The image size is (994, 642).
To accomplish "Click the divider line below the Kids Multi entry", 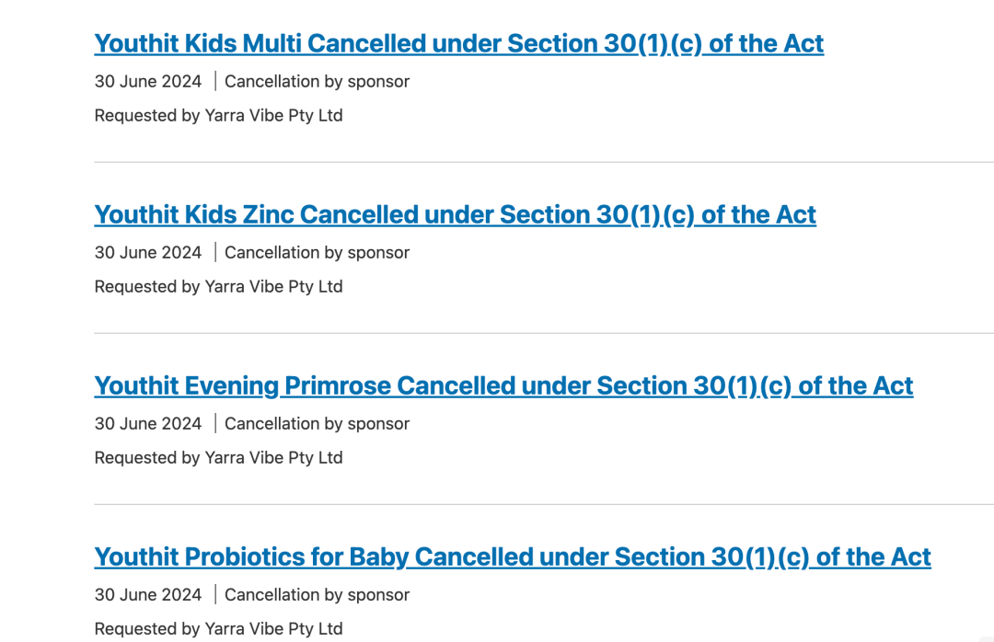I will pyautogui.click(x=543, y=162).
